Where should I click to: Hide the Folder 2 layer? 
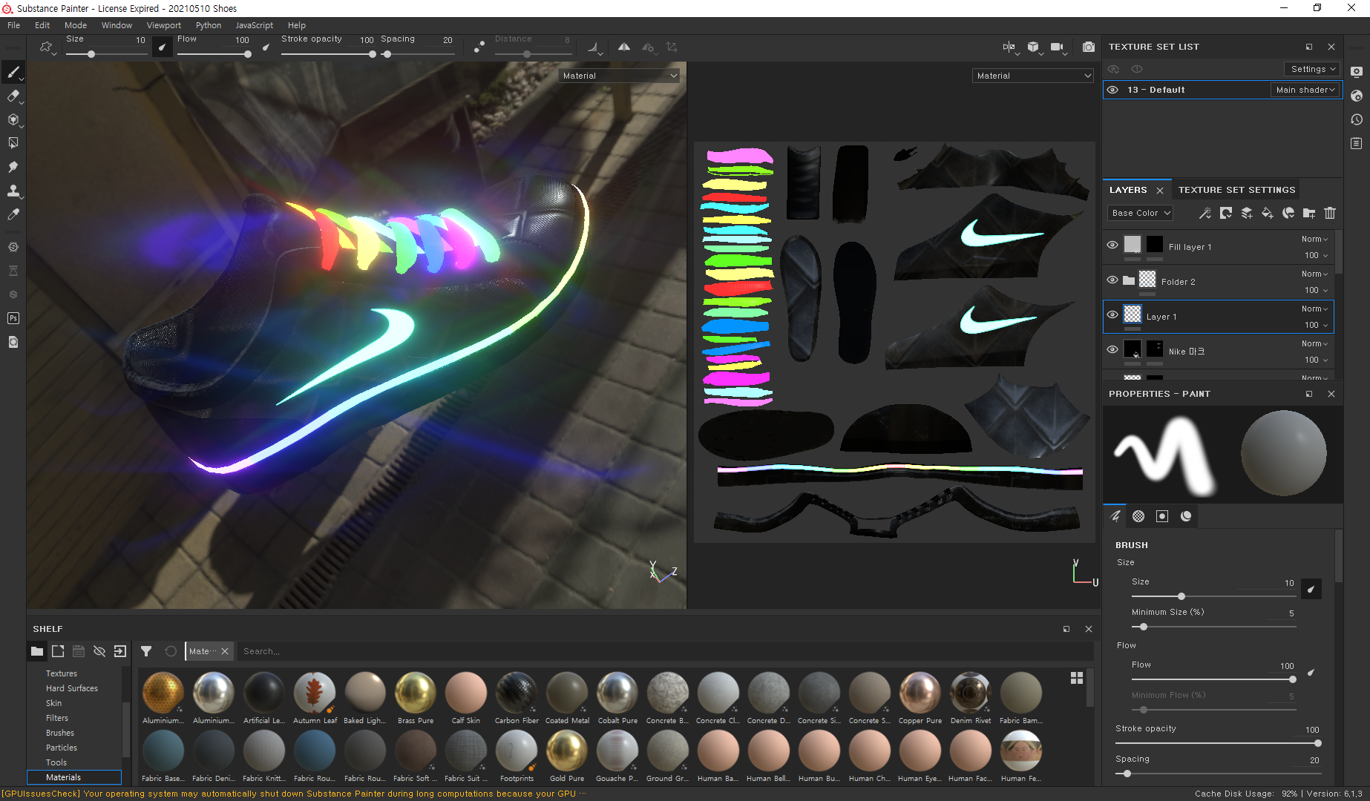click(x=1112, y=280)
